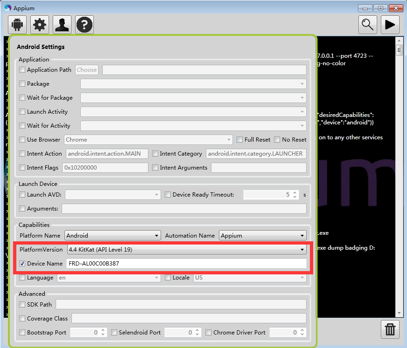
Task: Increase the Bootstrap Port value
Action: (x=103, y=330)
